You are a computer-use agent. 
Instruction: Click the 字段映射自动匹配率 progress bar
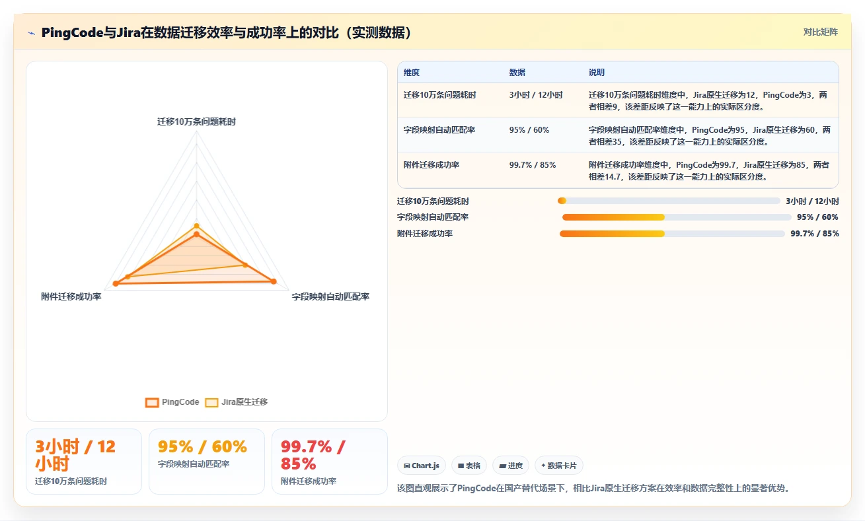coord(677,217)
